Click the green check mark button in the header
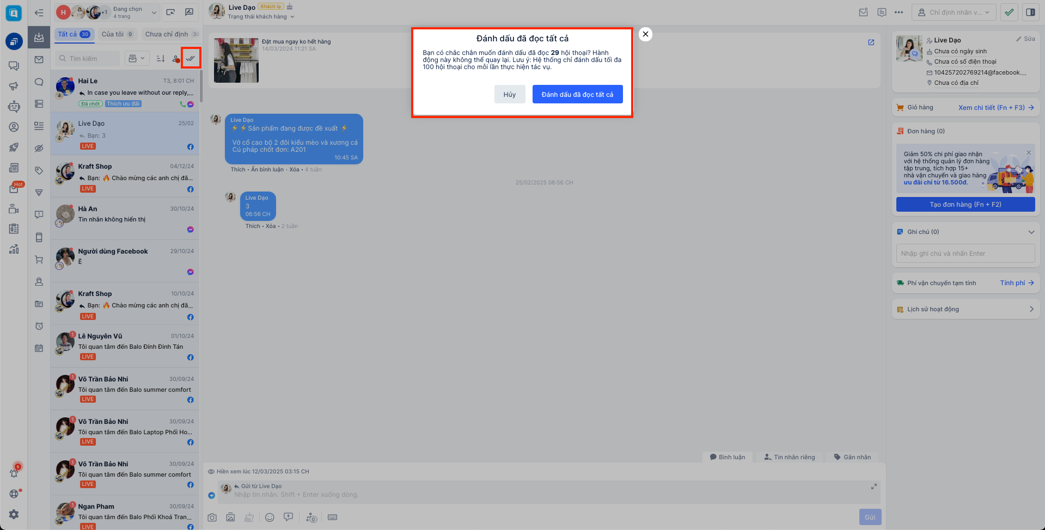Viewport: 1045px width, 530px height. 1009,12
